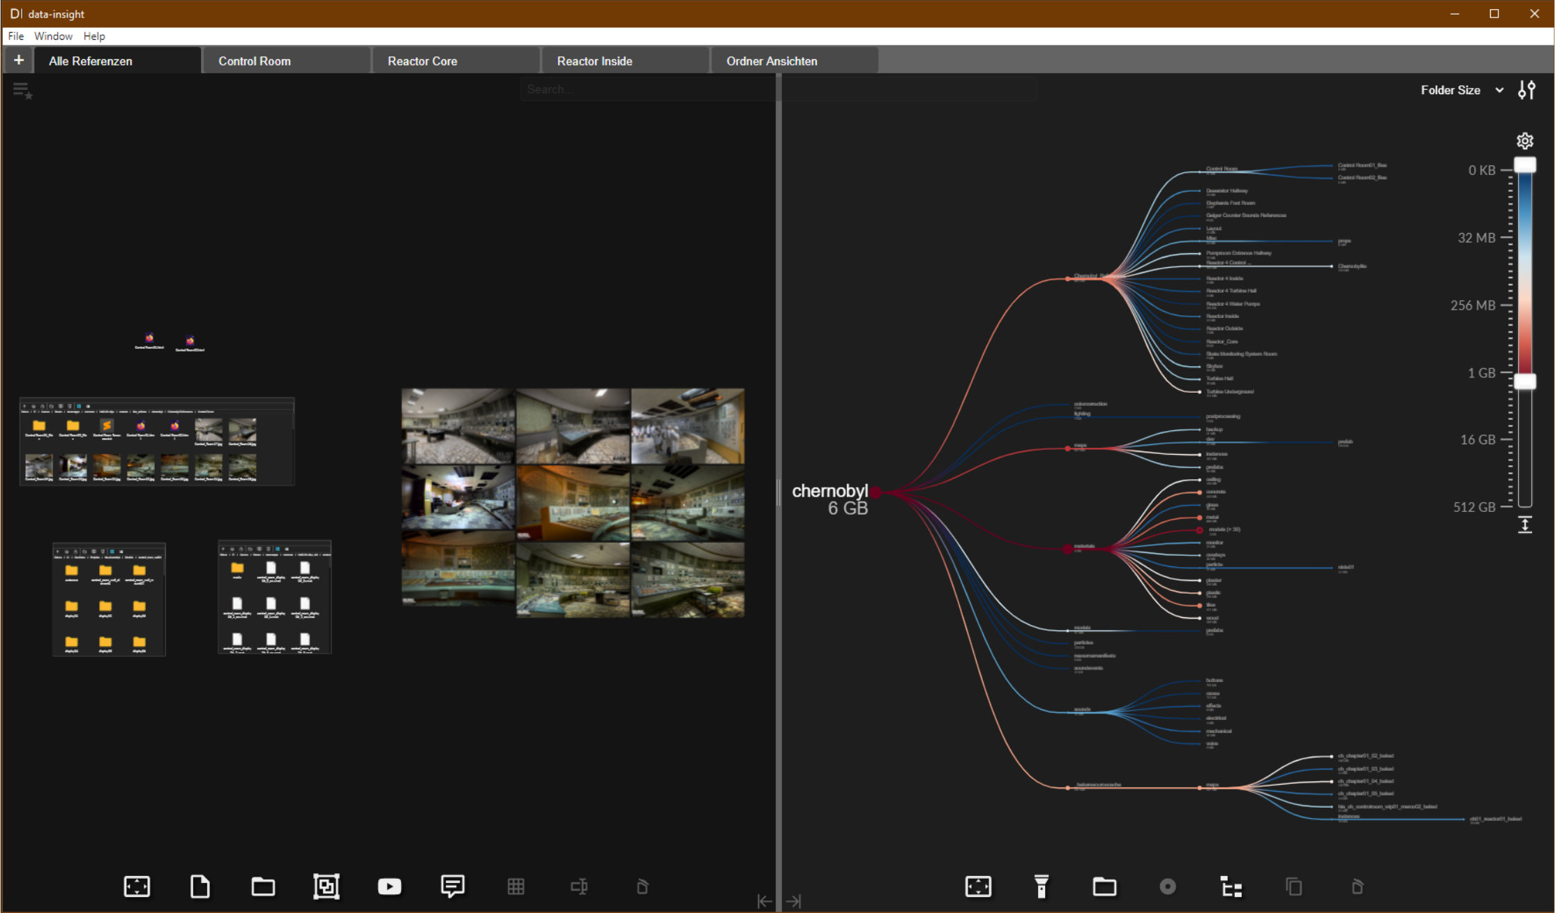
Task: Click the favorites list star icon
Action: (x=22, y=91)
